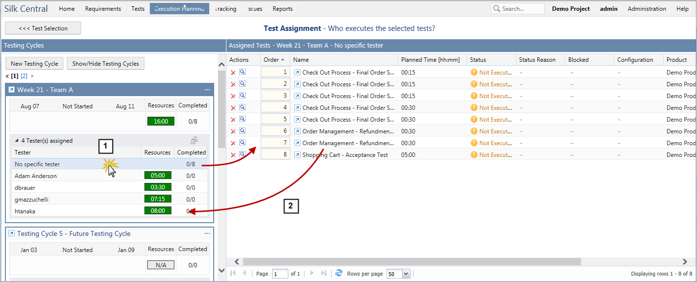This screenshot has width=697, height=282.
Task: Click the assign testers icon in tester panel
Action: click(194, 141)
